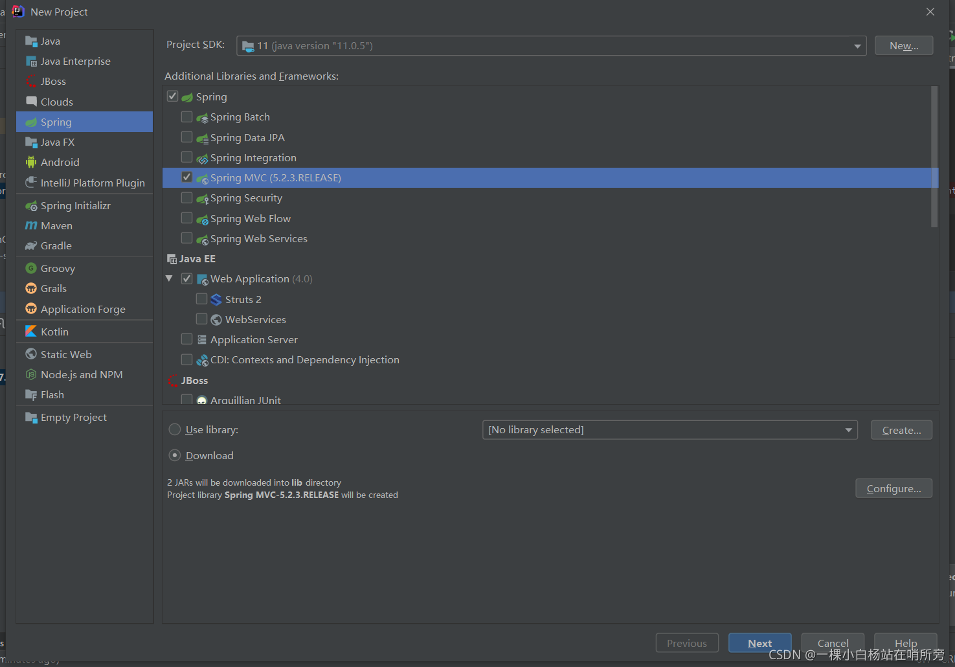Click the IntelliJ Platform Plugin icon
Image resolution: width=955 pixels, height=667 pixels.
(31, 183)
